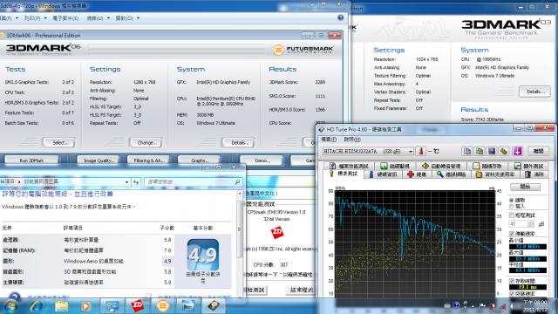
Task: Switch to the Control Panel taskbar icon
Action: [x=112, y=306]
